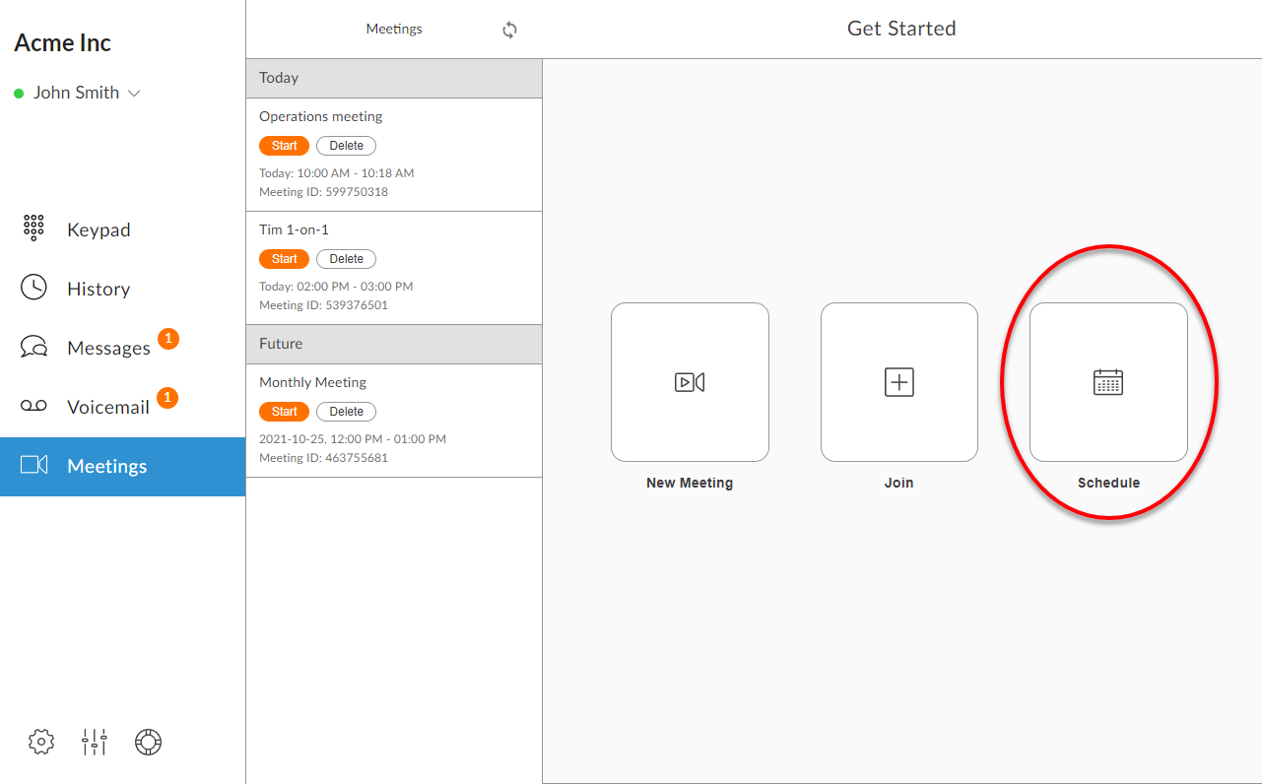Open the John Smith account dropdown
1262x784 pixels.
pos(77,92)
